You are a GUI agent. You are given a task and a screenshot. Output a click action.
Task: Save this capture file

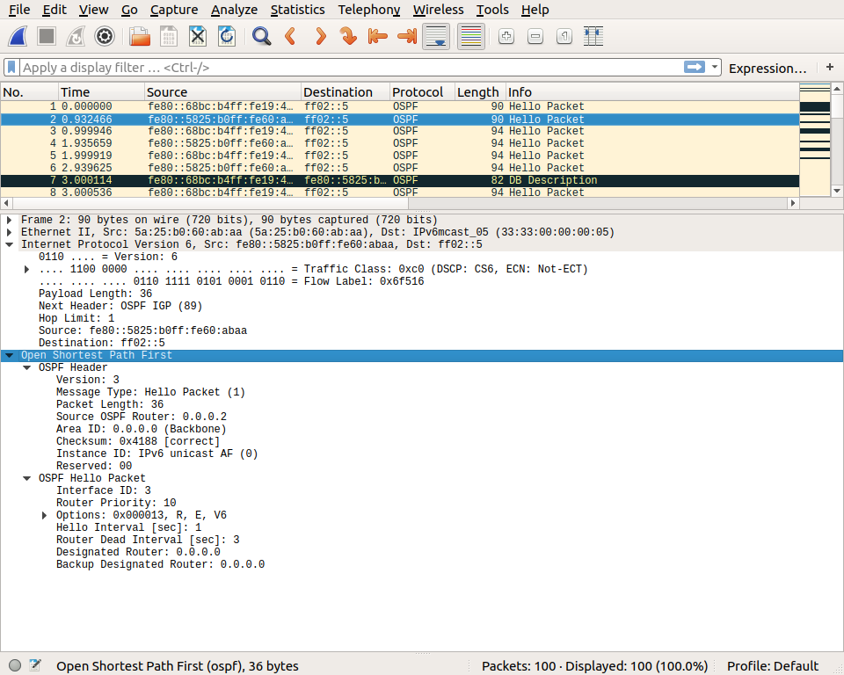(169, 37)
